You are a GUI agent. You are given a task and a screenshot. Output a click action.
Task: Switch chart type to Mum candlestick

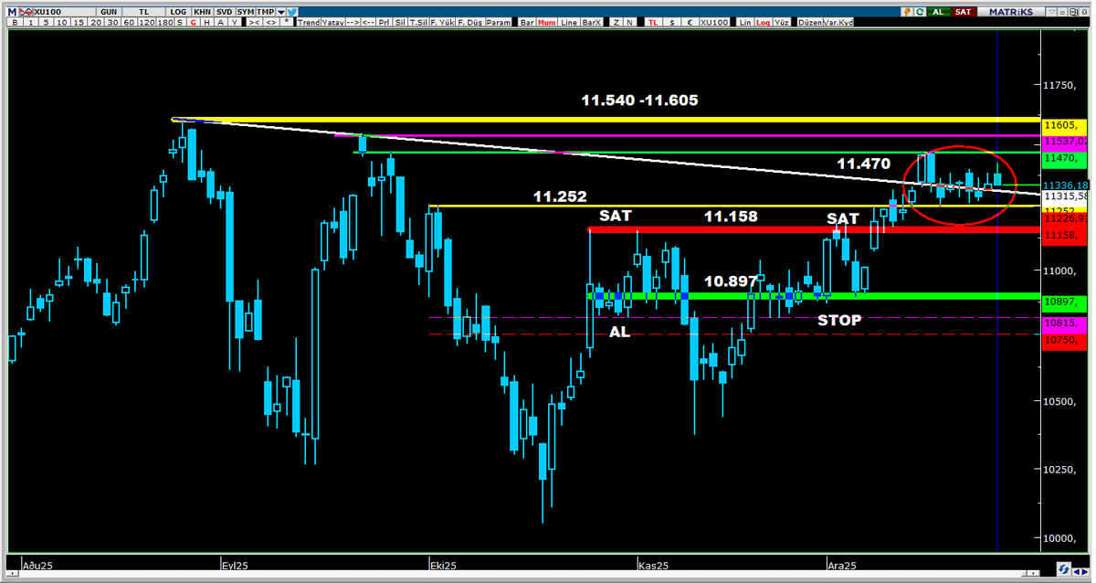click(x=547, y=22)
